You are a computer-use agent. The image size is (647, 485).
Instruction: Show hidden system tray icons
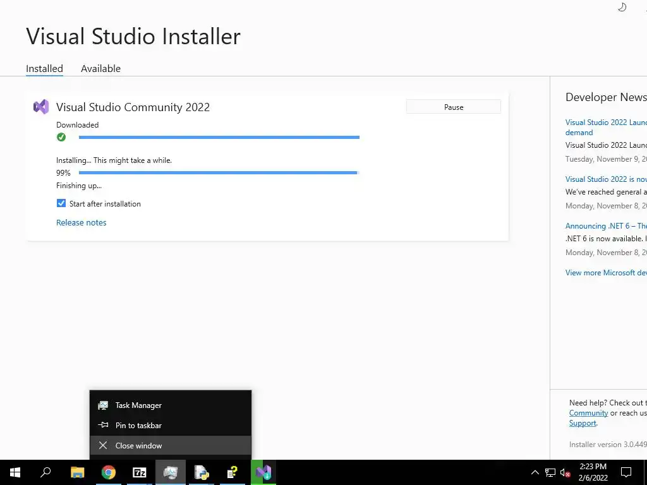(535, 472)
